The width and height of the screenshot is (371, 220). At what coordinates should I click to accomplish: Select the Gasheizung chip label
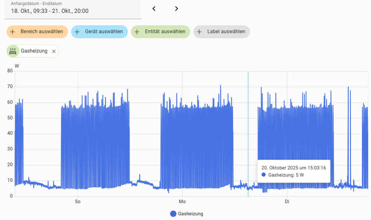coord(34,51)
